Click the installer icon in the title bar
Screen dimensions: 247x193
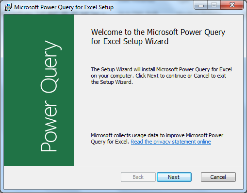tap(8, 7)
